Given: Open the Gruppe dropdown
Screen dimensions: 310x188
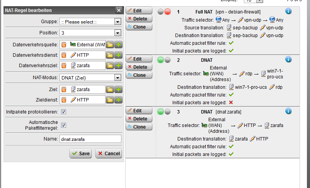Looking at the screenshot, I should tap(118, 22).
